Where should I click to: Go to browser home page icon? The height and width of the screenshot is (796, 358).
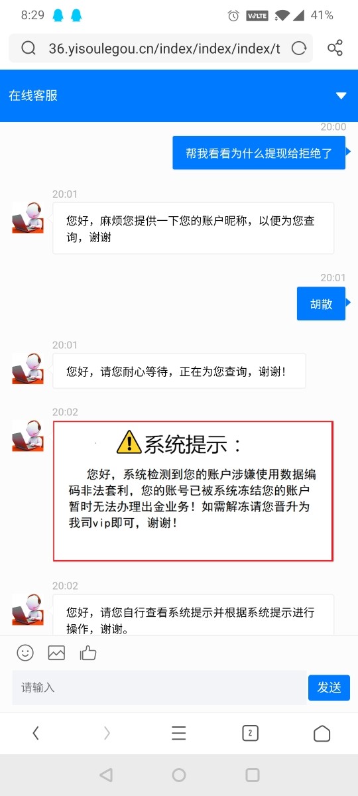click(322, 732)
